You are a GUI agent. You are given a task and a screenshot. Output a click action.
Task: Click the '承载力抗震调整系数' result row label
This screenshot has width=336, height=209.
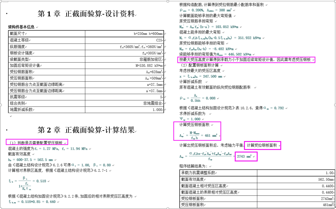click(198, 173)
